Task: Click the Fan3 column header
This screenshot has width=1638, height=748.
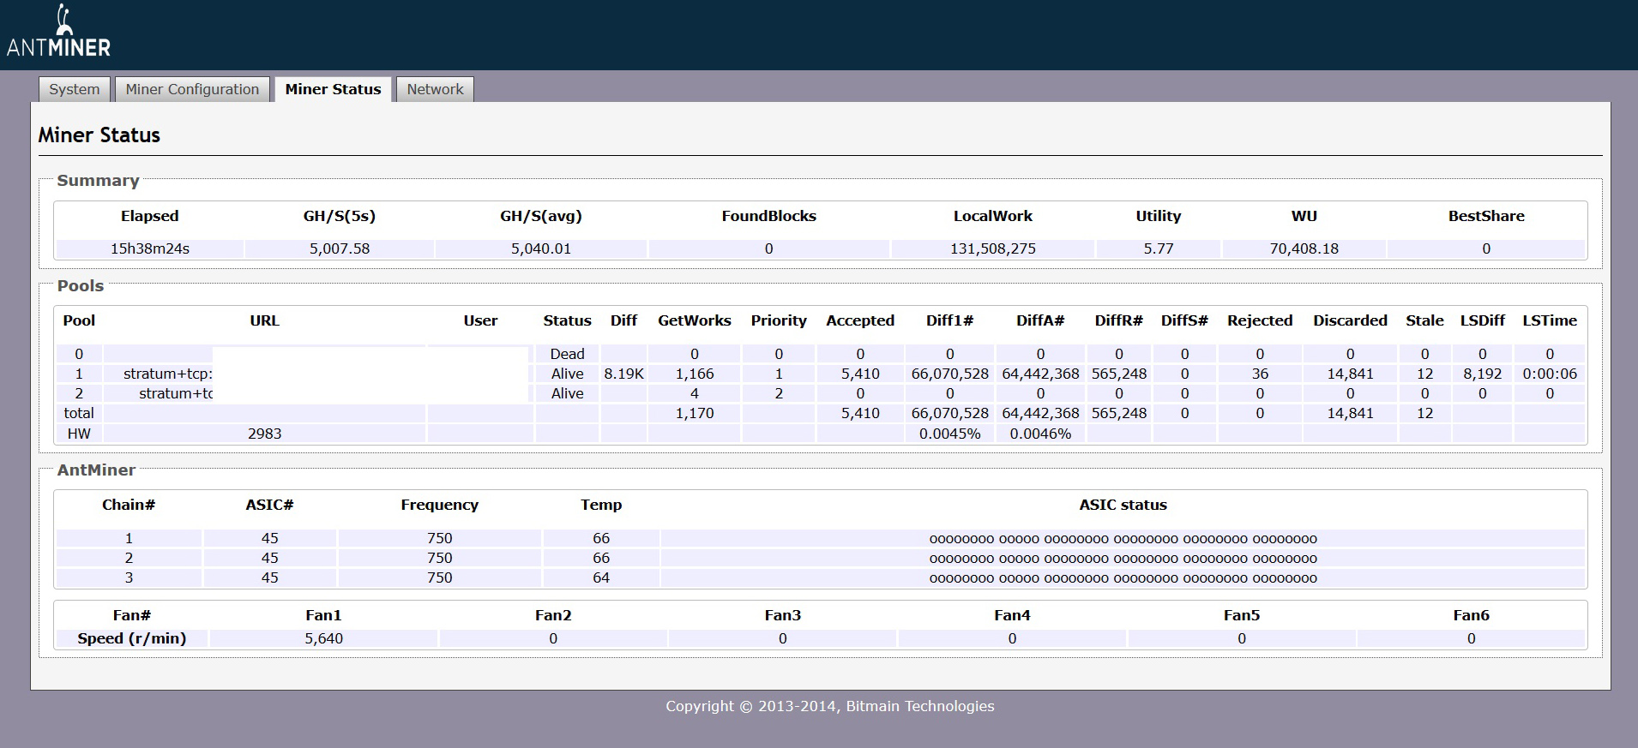Action: point(782,615)
